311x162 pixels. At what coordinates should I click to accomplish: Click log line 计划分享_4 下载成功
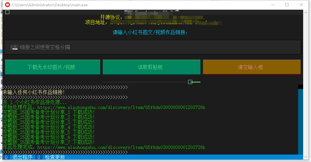tap(49, 127)
